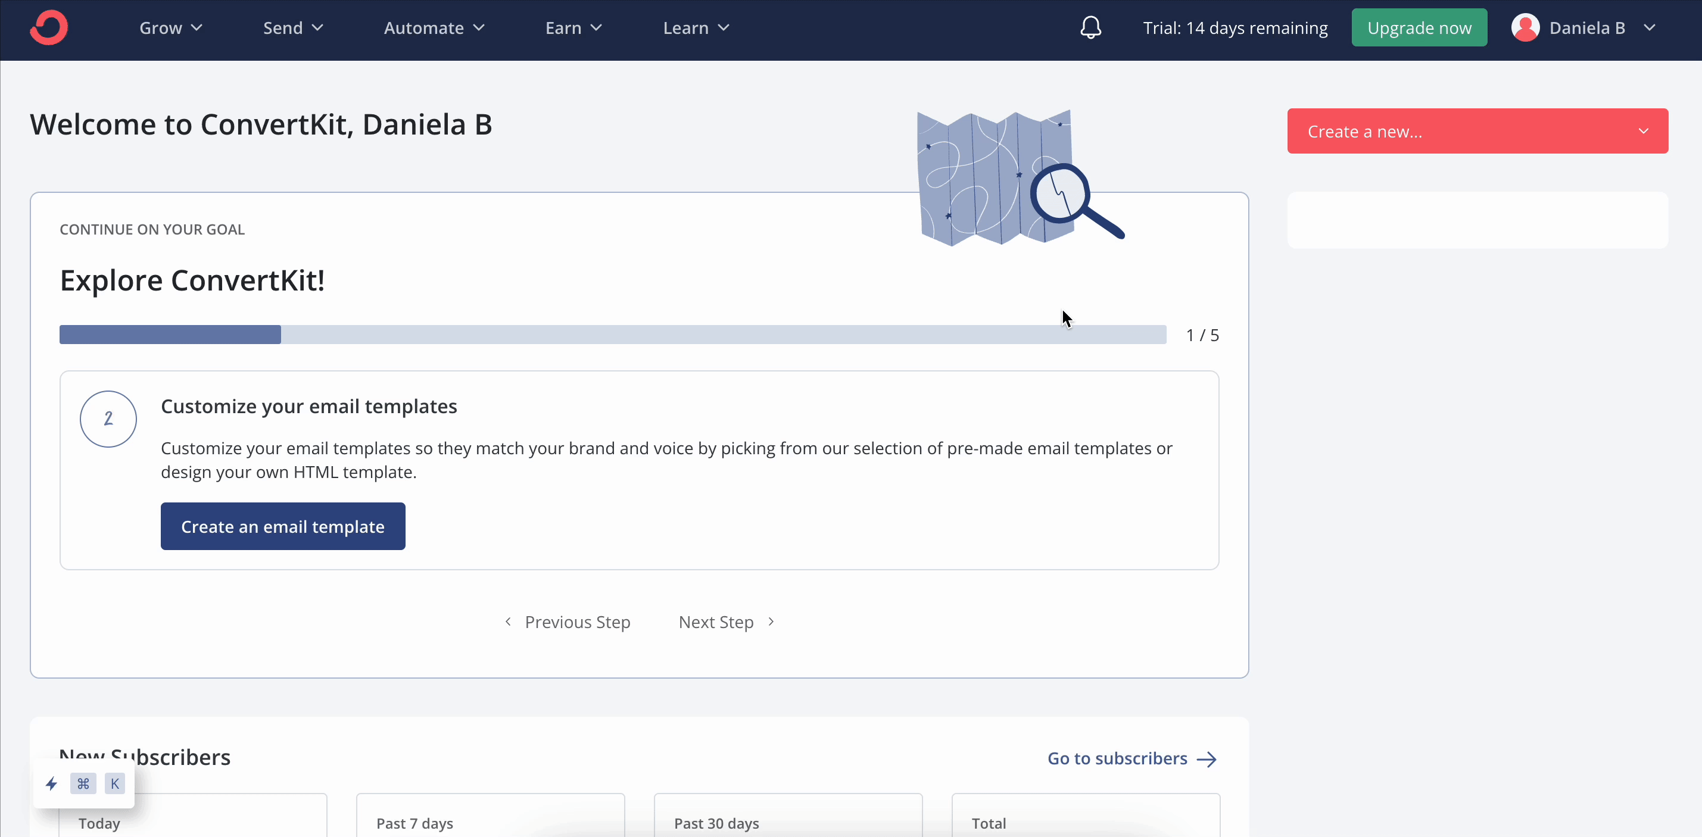Go to Next Step

click(727, 621)
